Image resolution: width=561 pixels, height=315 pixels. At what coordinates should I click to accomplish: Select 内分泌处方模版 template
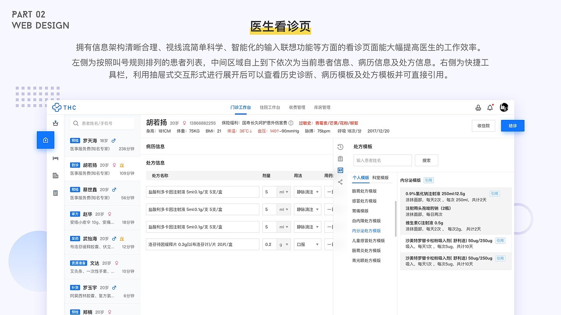tap(366, 231)
